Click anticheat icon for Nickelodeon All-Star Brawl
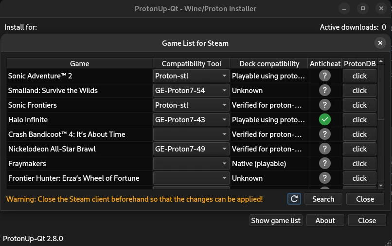The width and height of the screenshot is (392, 246). click(x=325, y=149)
